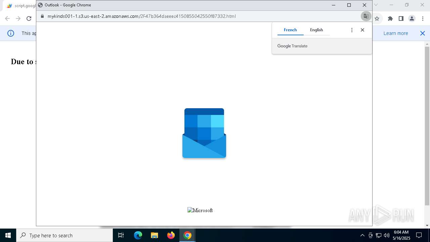This screenshot has height=242, width=430.
Task: Click the scrollbar down arrow on the background page
Action: pyautogui.click(x=427, y=226)
